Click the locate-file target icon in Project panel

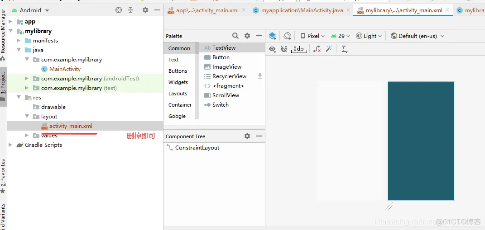point(119,10)
